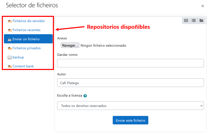Open help for Escolla a licenza
Image resolution: width=210 pixels, height=134 pixels.
pos(85,96)
